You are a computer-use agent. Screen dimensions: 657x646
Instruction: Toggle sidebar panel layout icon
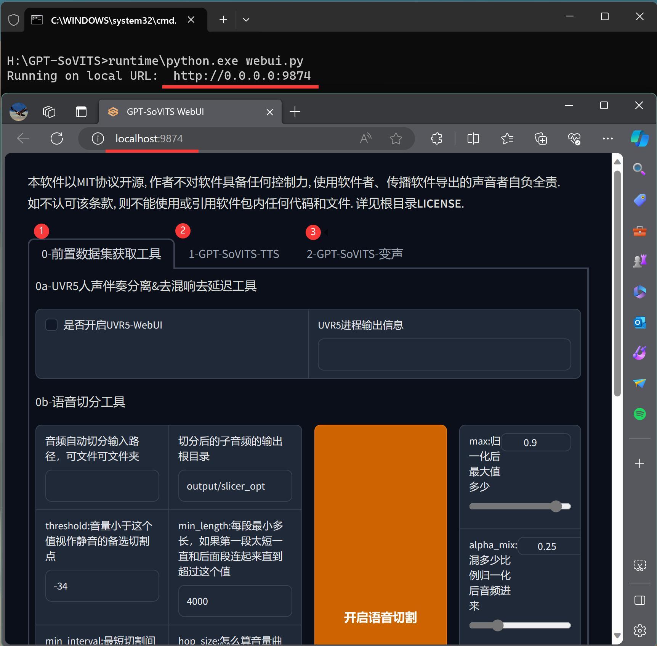click(x=639, y=600)
